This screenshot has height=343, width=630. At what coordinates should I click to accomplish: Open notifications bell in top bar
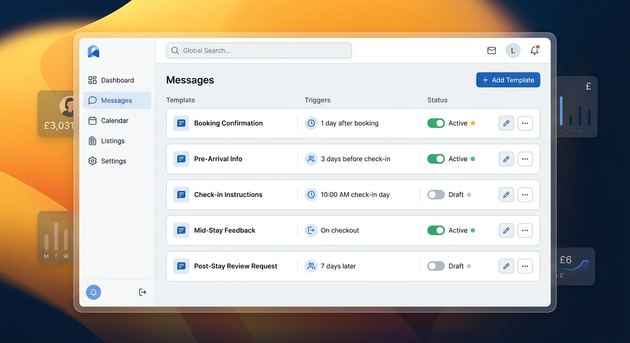(535, 50)
